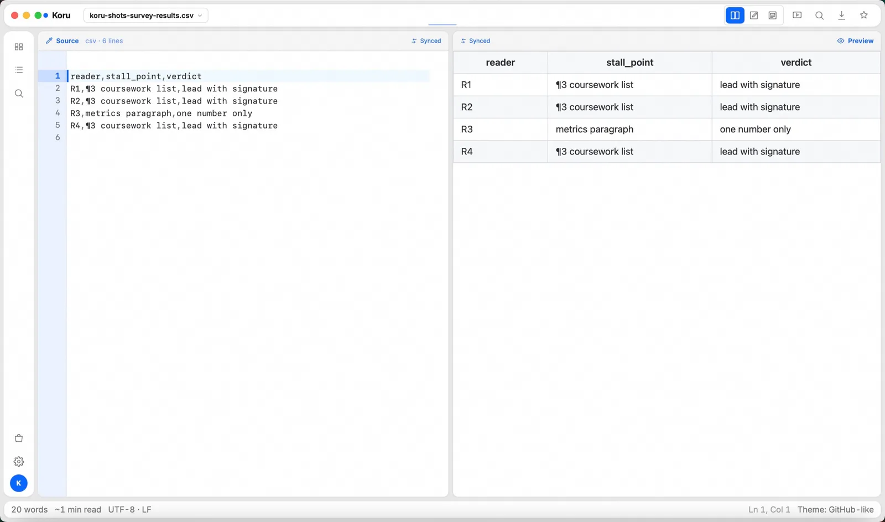Click 'UTF-8 · LF' encoding in status bar
Screen dimensions: 885x522
(x=129, y=510)
